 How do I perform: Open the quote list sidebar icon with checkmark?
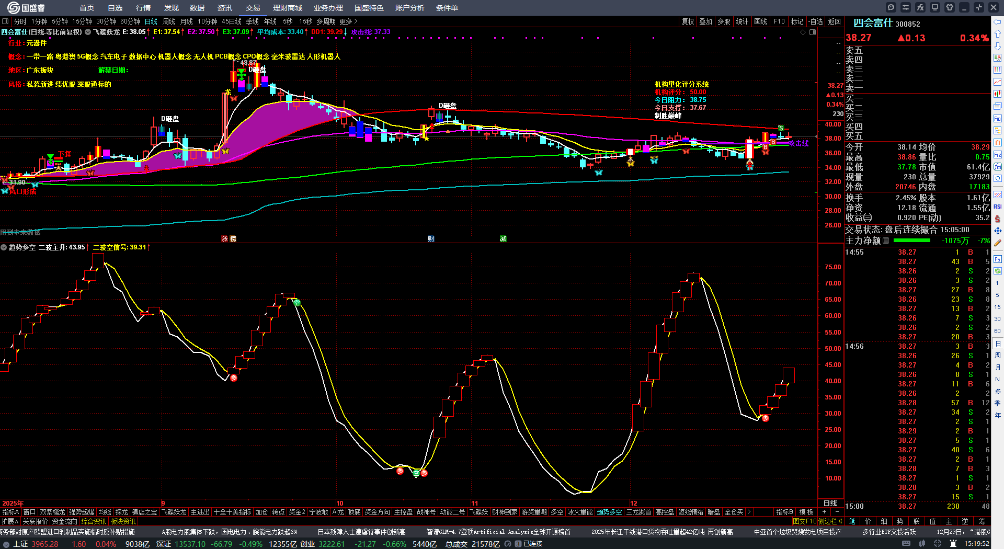coord(998,59)
